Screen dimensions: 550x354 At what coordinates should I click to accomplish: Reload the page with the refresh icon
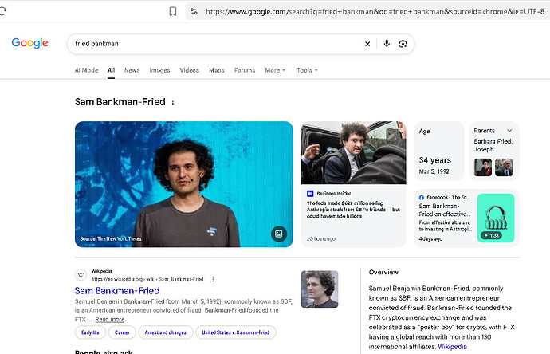[3, 11]
